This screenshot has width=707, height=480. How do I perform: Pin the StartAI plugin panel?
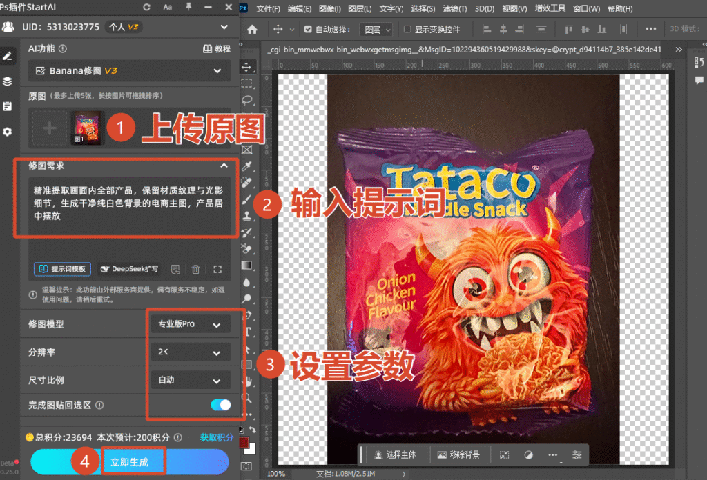(x=188, y=7)
